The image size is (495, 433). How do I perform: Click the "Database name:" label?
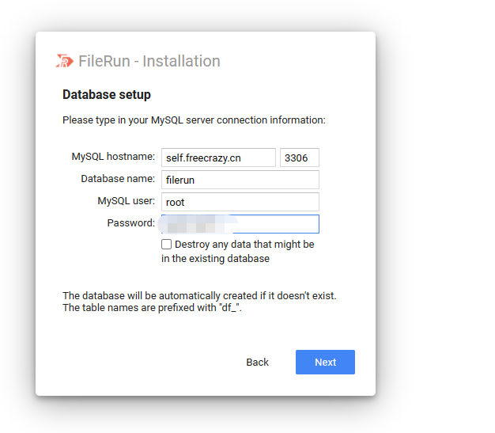118,179
